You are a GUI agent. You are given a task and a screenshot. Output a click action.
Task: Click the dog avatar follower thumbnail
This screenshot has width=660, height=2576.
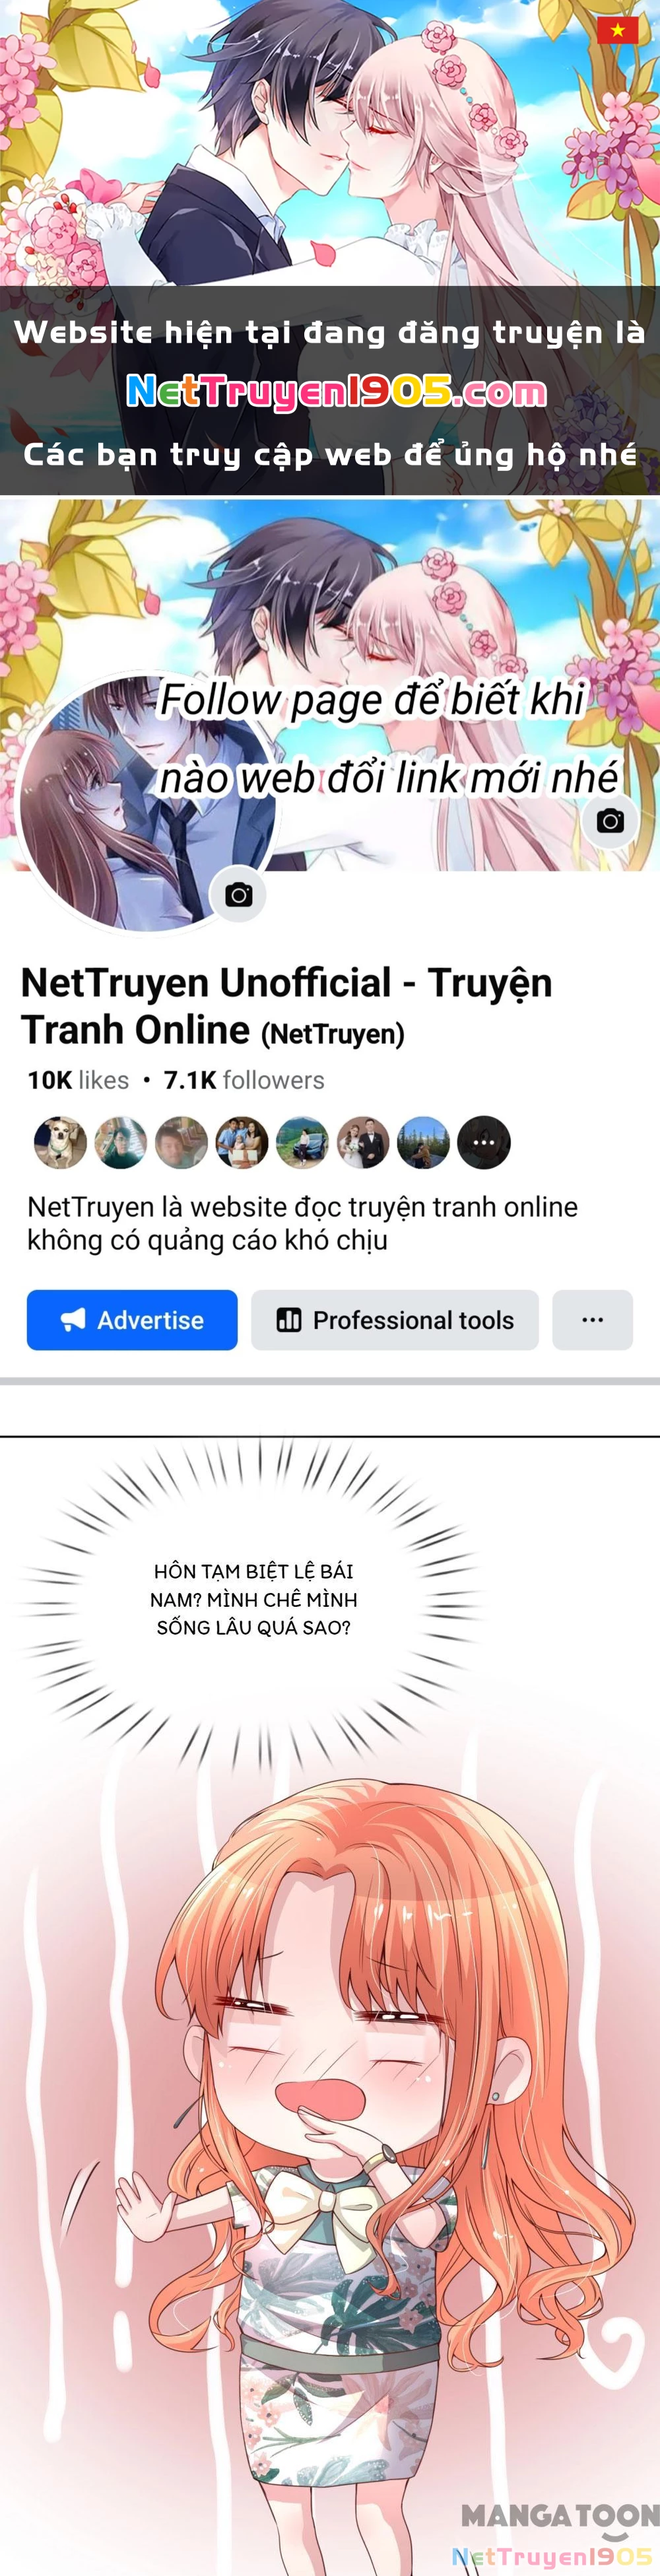pos(60,1142)
